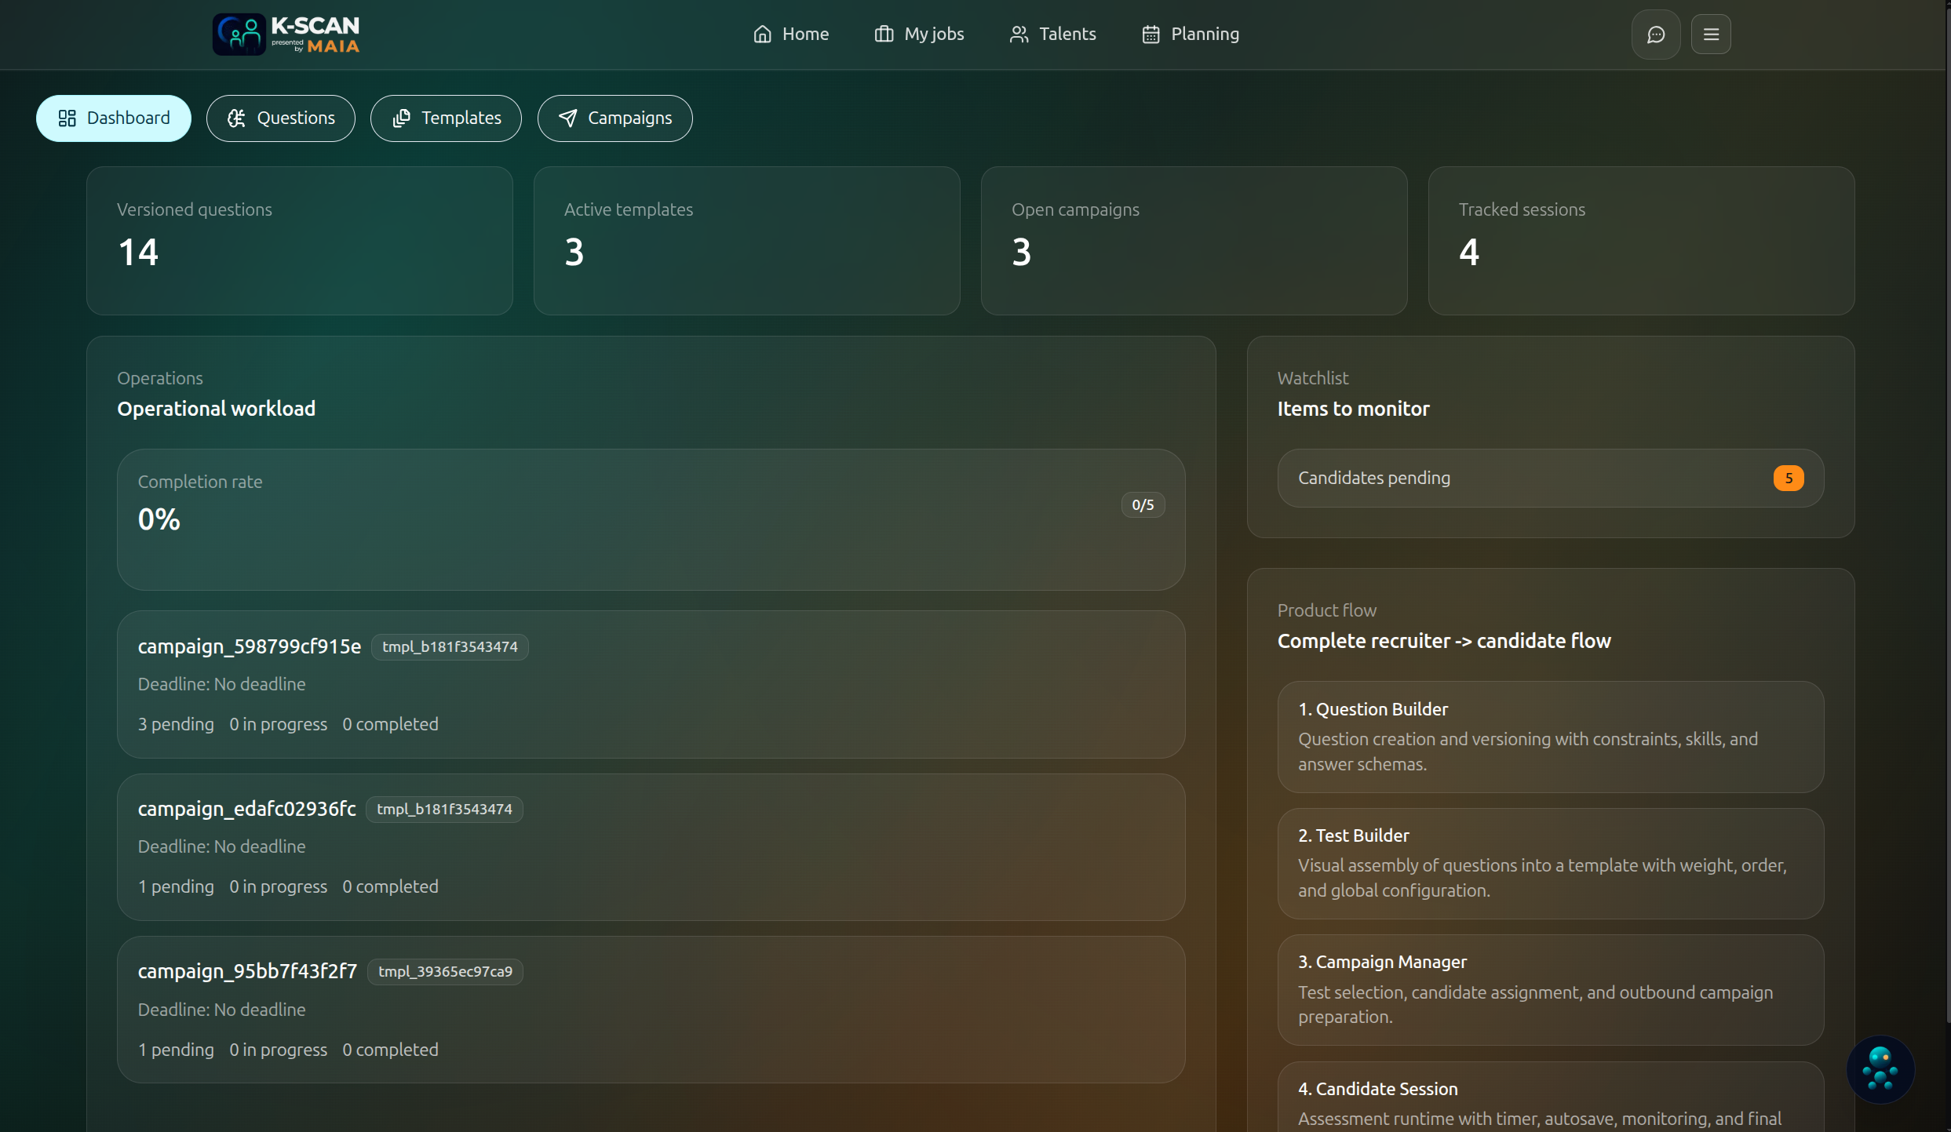Open the Question Builder flow step
This screenshot has width=1951, height=1132.
click(1550, 736)
